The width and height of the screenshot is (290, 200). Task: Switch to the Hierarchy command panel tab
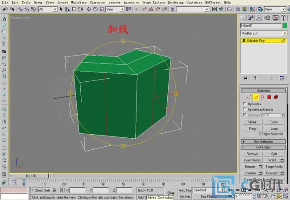click(259, 18)
